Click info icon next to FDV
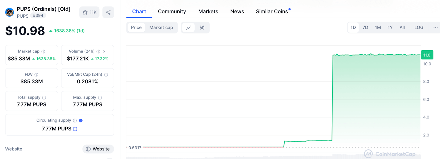The width and height of the screenshot is (440, 159). 36,75
